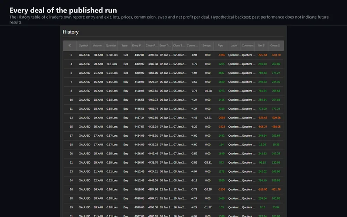
Task: Click the pips value -2684
Action: [x=222, y=118]
